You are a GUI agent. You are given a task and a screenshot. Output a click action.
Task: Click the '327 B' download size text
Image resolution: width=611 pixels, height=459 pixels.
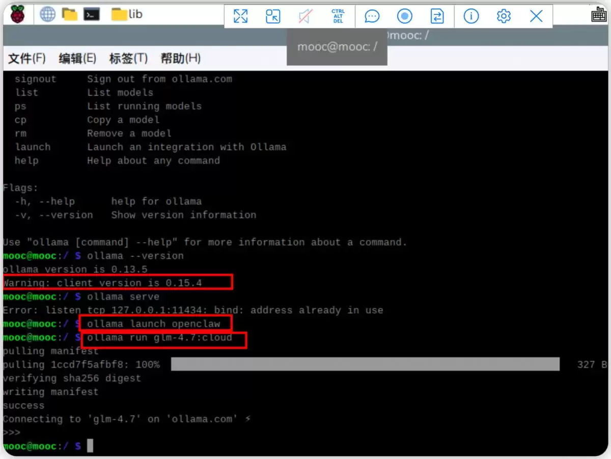pyautogui.click(x=592, y=364)
